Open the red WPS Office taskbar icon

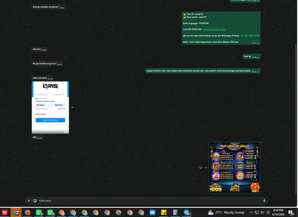click(5, 212)
